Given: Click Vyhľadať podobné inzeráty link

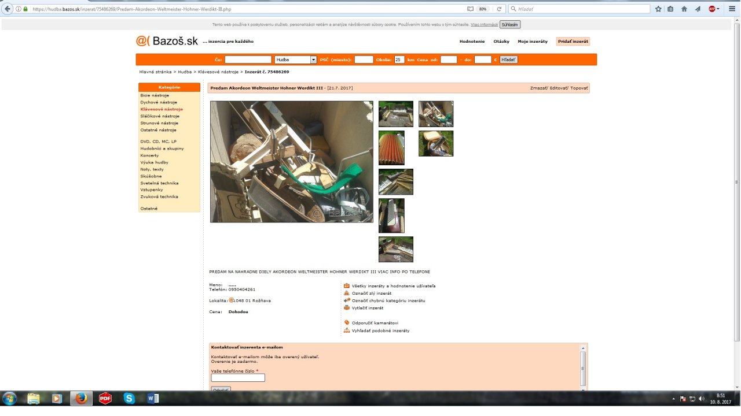Looking at the screenshot, I should coord(380,330).
